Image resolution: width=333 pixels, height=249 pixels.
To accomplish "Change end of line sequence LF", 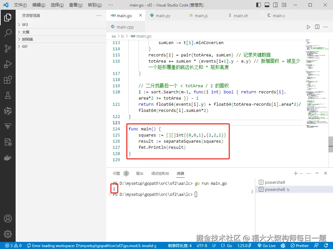I will (214, 246).
